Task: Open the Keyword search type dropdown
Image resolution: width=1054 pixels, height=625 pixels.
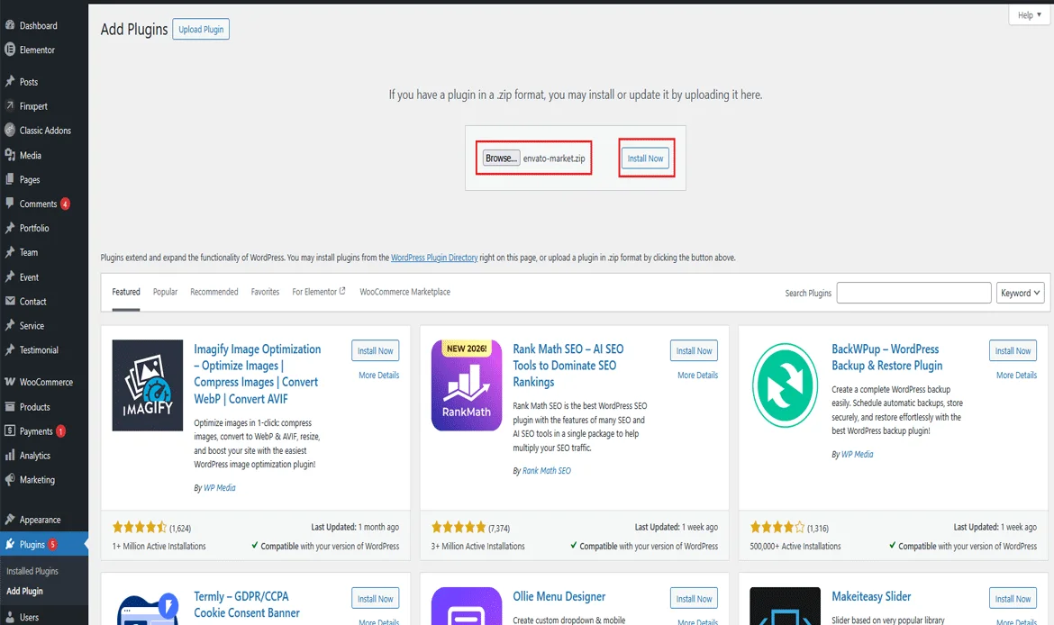Action: click(x=1020, y=293)
